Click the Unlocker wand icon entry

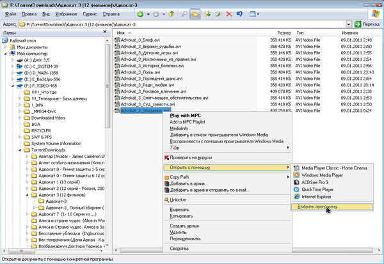click(x=166, y=199)
